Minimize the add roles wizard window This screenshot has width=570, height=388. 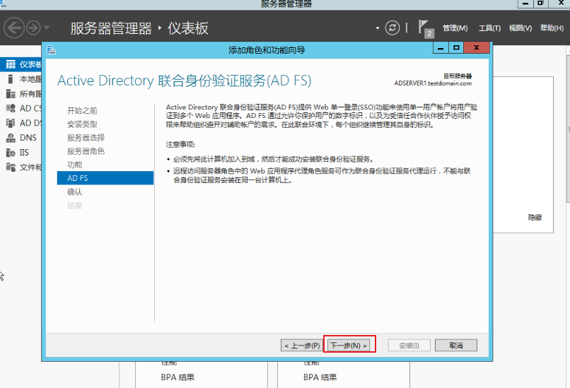point(441,48)
